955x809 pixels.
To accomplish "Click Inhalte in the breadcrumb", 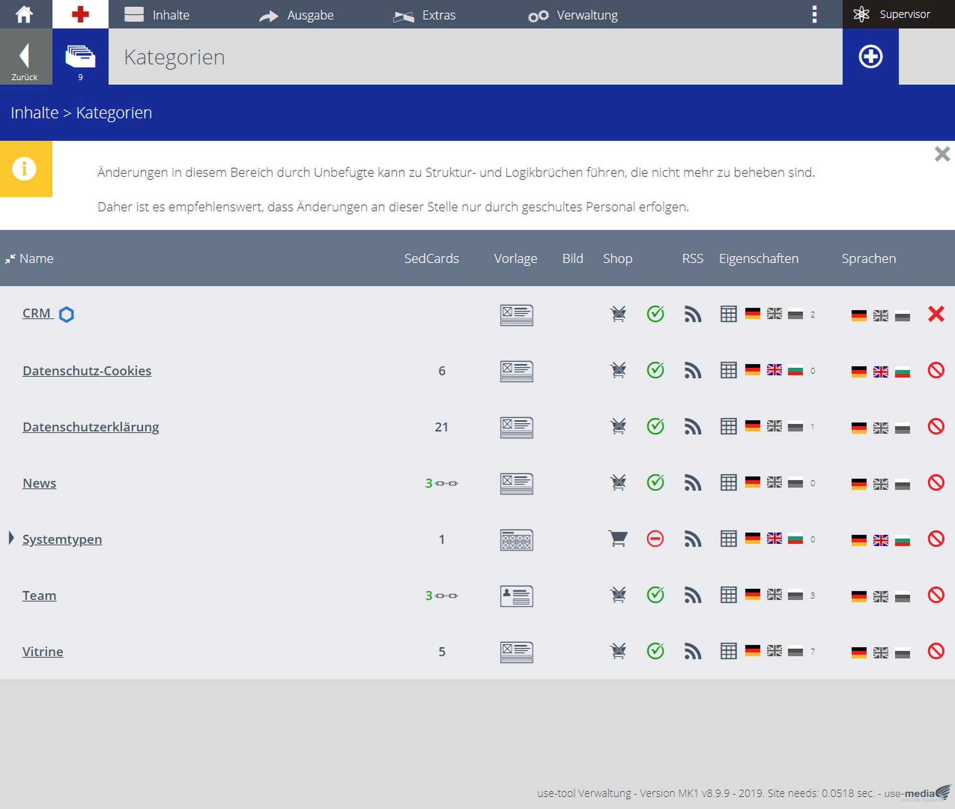I will tap(34, 113).
